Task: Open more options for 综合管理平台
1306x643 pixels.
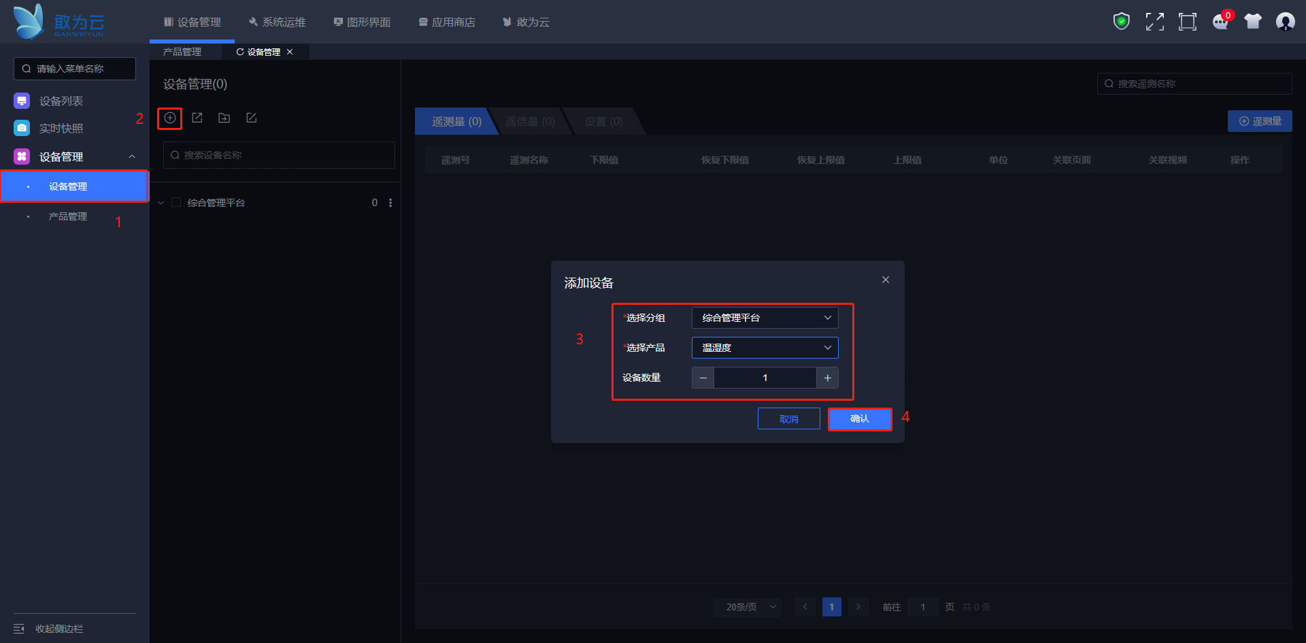Action: [390, 203]
